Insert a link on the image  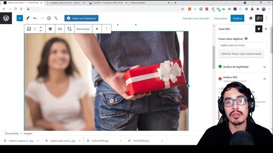tap(60, 29)
